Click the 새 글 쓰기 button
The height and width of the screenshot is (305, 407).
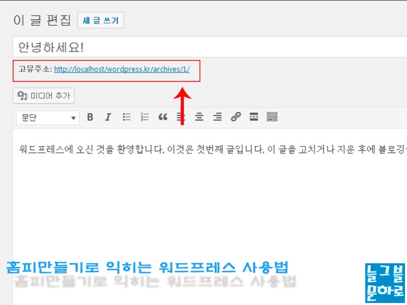(101, 20)
